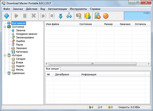Click the Pause download toolbar icon
Screen dimensions: 153x111
click(x=25, y=16)
